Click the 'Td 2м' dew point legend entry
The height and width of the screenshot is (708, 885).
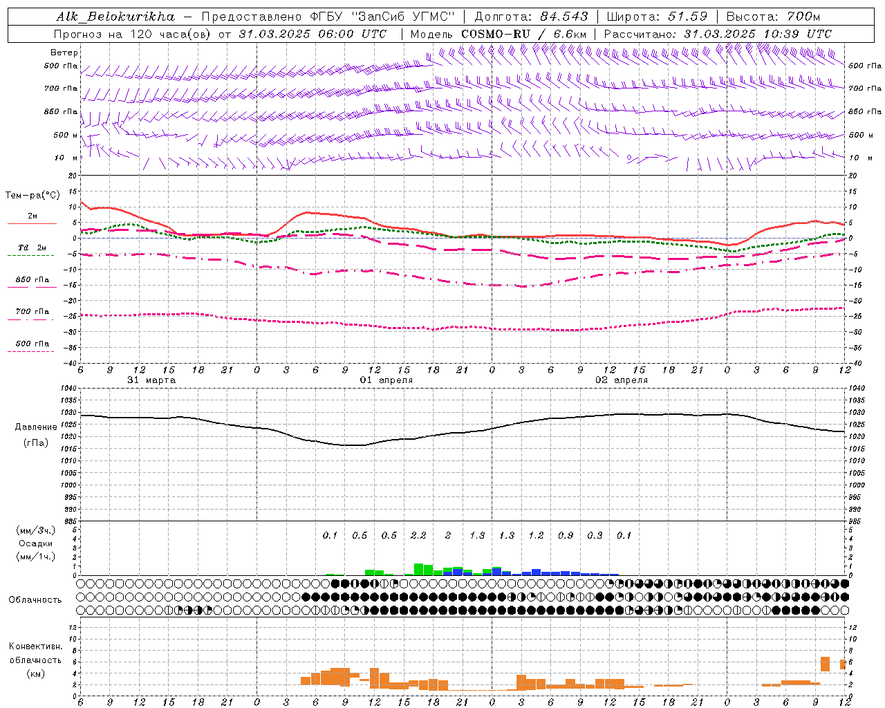point(32,247)
